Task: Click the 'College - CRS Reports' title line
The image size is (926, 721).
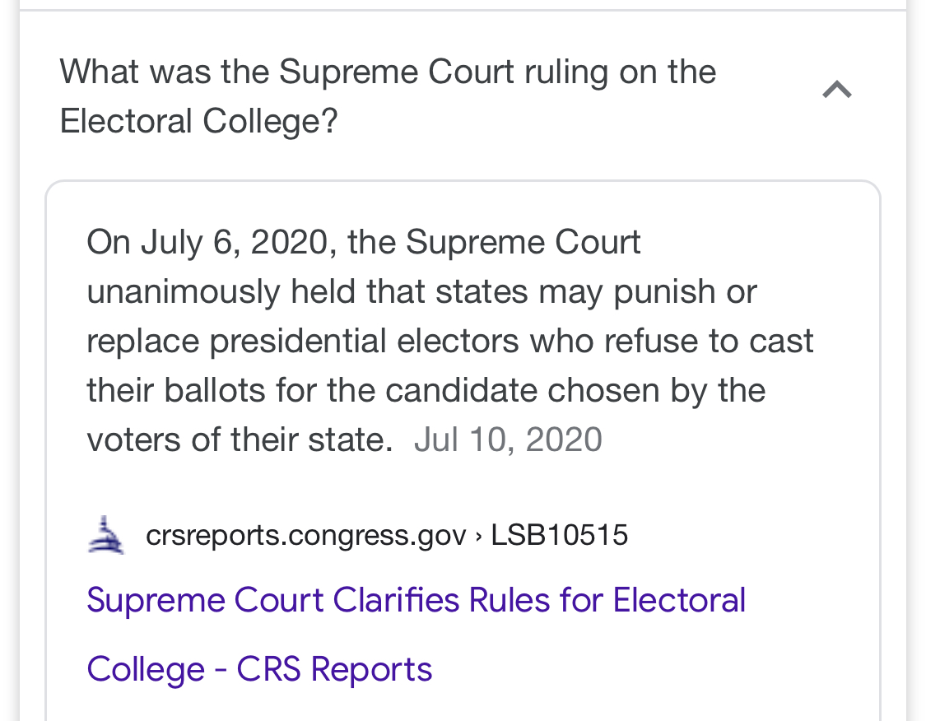Action: click(x=259, y=669)
